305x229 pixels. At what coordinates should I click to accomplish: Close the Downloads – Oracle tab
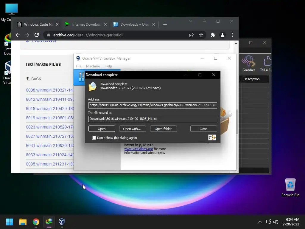click(153, 24)
